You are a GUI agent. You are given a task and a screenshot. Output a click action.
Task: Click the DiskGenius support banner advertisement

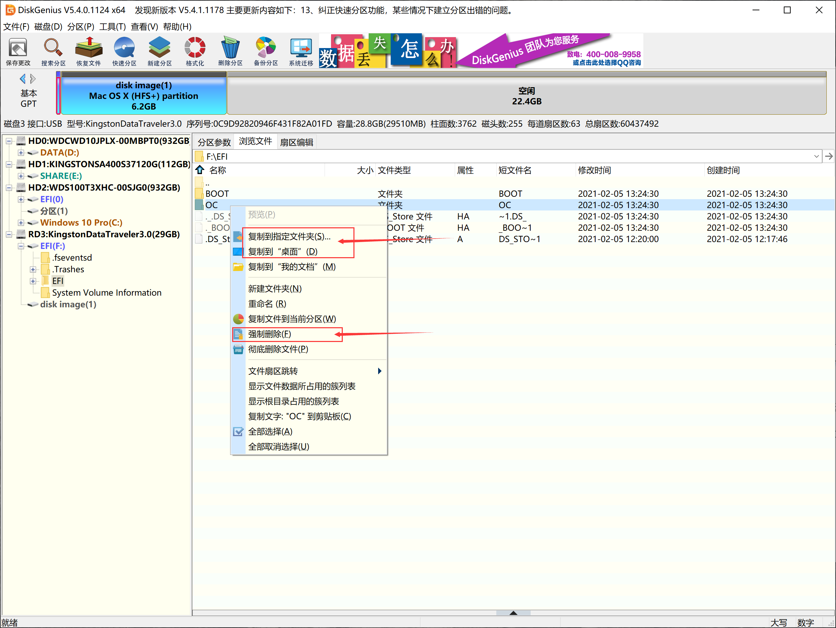[x=481, y=50]
